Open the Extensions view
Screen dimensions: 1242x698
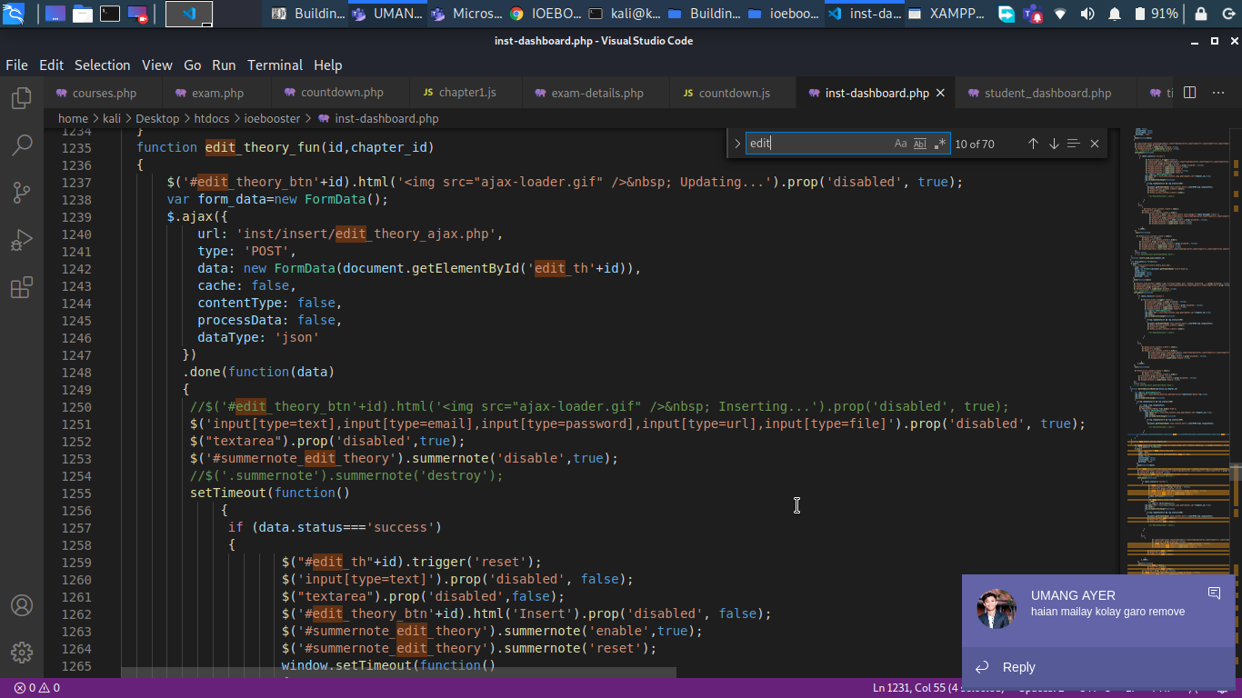[22, 288]
